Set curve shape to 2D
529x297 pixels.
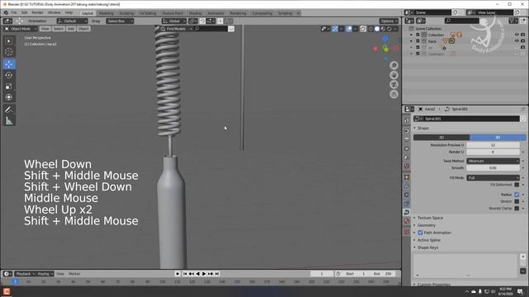pos(441,138)
